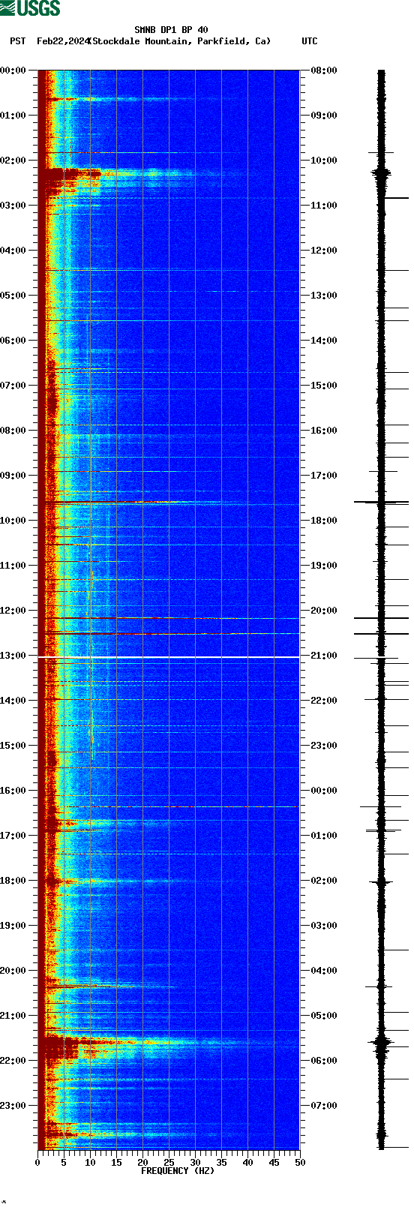Click the date label Feb22,2024

[x=62, y=41]
